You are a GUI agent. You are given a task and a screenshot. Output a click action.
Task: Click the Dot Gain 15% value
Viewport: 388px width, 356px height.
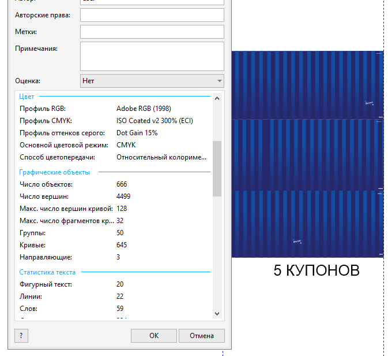point(137,133)
